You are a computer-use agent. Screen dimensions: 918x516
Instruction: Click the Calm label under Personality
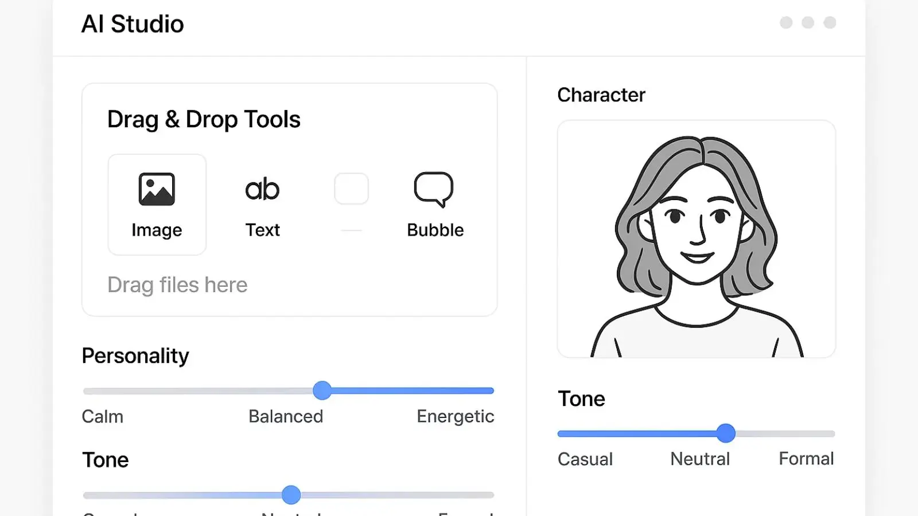coord(103,417)
